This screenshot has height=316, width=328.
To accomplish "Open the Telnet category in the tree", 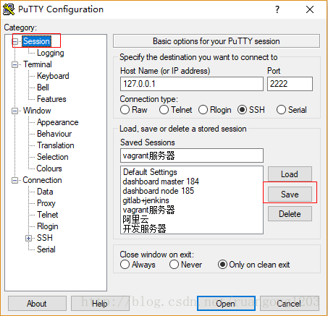I will coord(48,215).
